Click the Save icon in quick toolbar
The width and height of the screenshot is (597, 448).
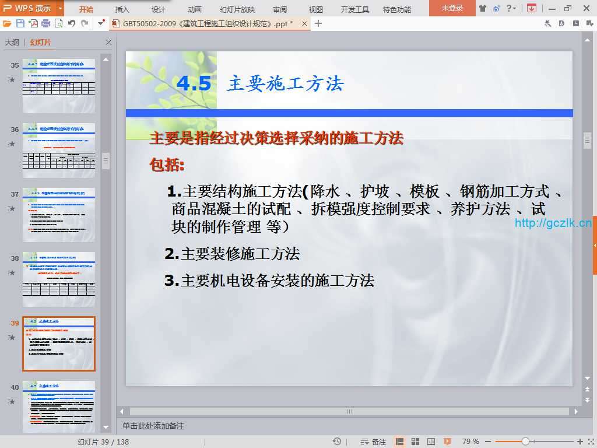click(x=20, y=23)
